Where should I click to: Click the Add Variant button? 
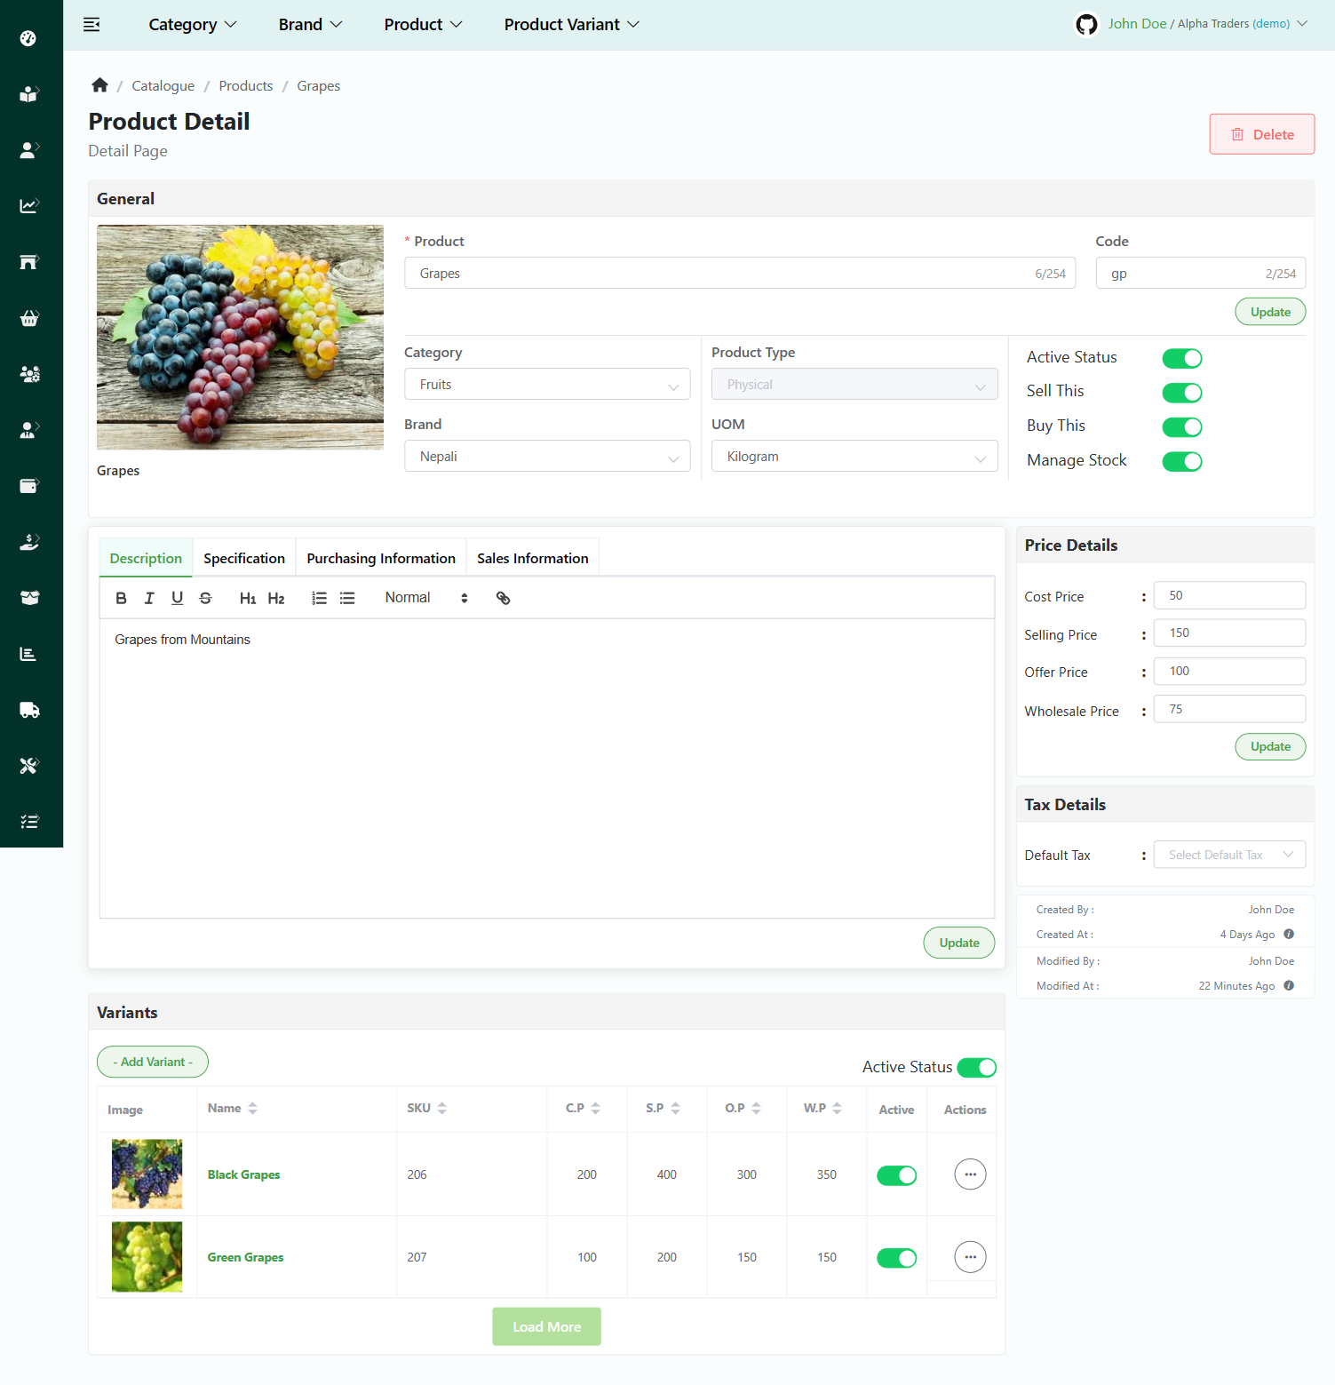click(153, 1062)
